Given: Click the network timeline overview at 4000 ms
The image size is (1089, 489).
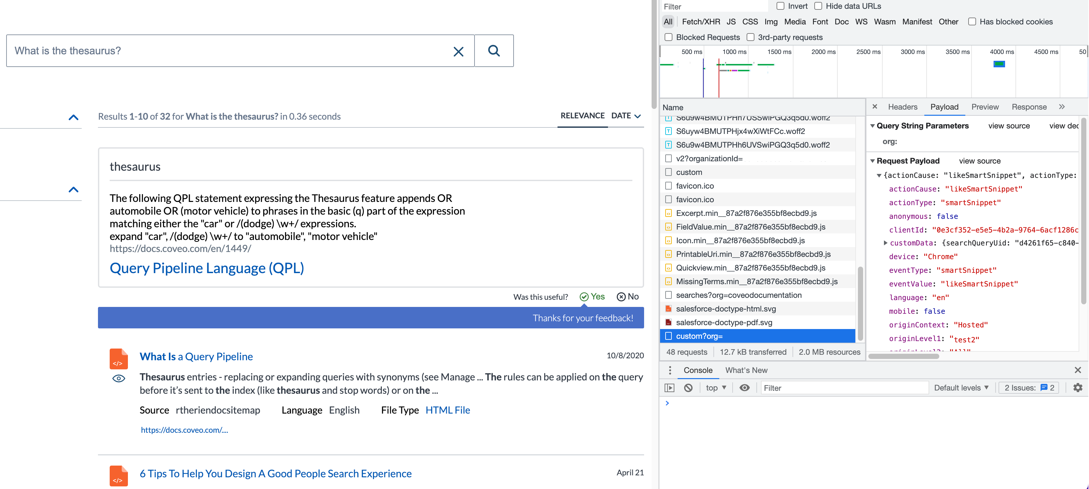Looking at the screenshot, I should click(x=999, y=64).
